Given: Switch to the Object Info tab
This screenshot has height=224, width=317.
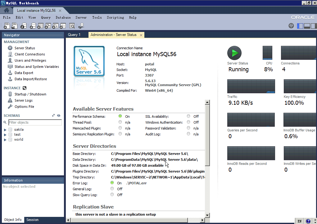Looking at the screenshot, I should tap(13, 220).
